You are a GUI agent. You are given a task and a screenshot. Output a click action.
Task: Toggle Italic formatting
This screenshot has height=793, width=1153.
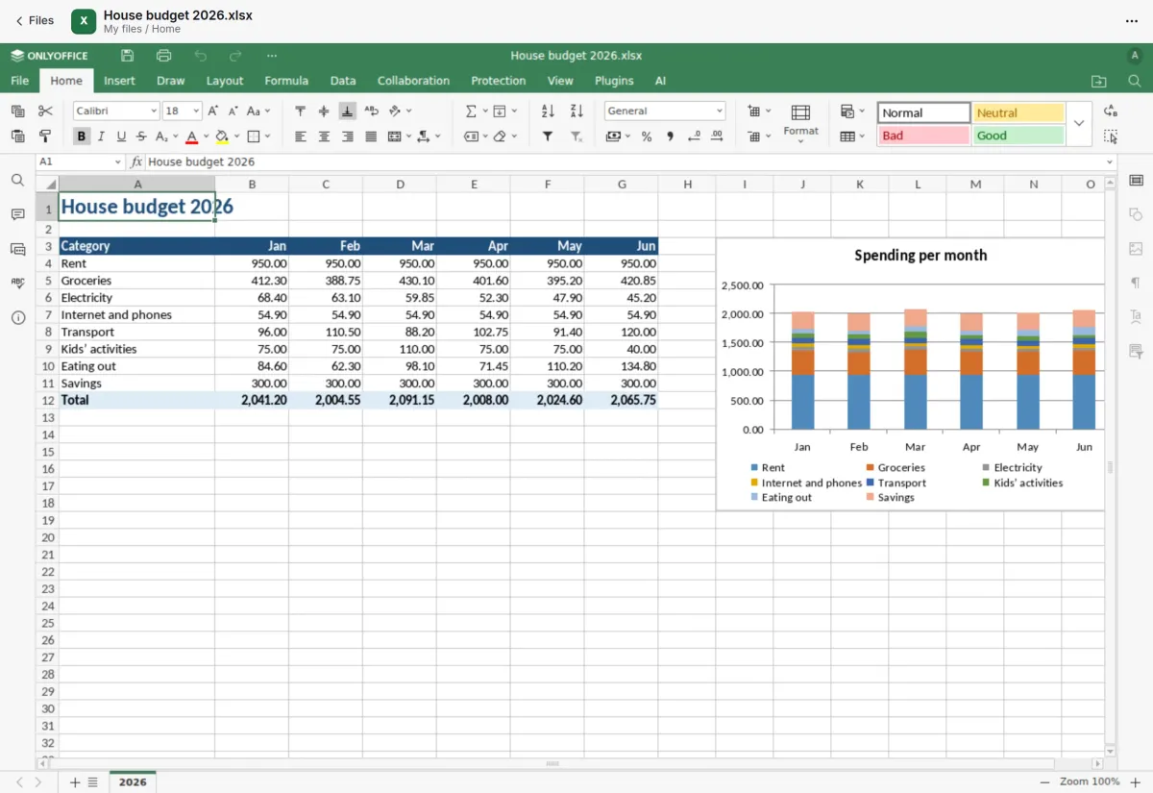click(x=101, y=136)
